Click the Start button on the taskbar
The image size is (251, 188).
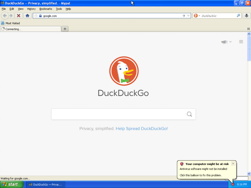point(12,184)
